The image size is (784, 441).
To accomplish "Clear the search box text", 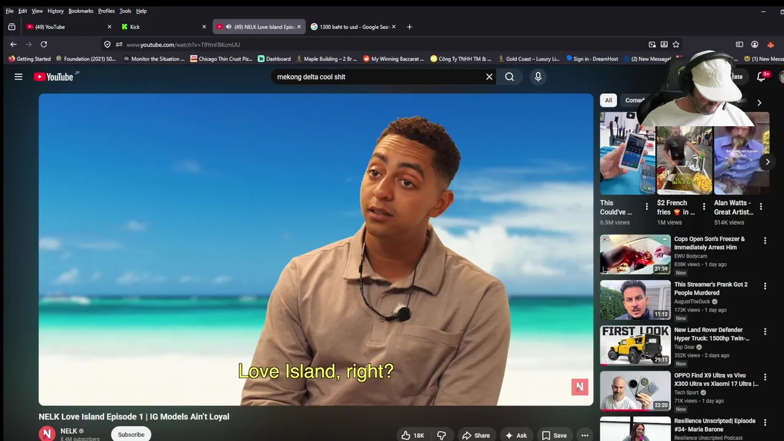I will point(489,77).
